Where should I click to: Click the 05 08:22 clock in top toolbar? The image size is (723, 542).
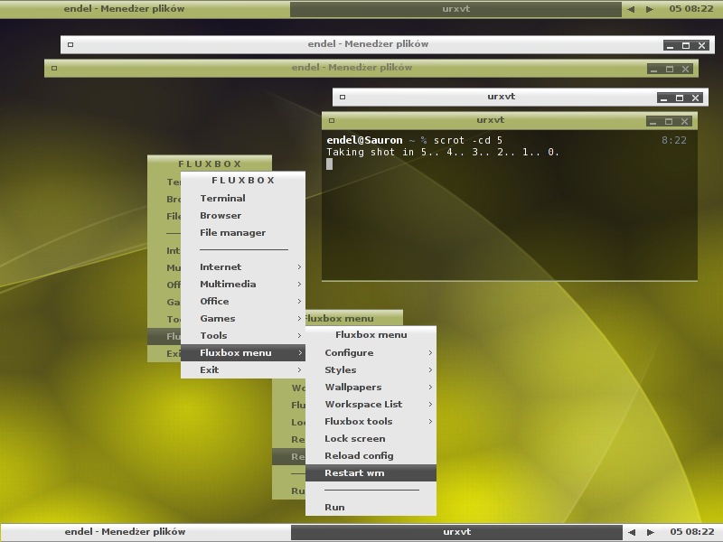[x=691, y=9]
